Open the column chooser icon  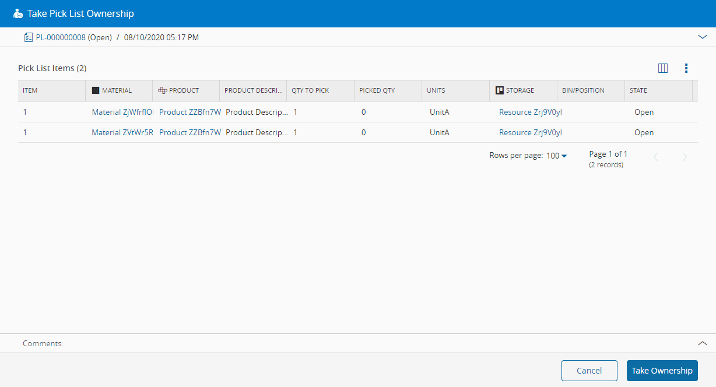click(663, 68)
